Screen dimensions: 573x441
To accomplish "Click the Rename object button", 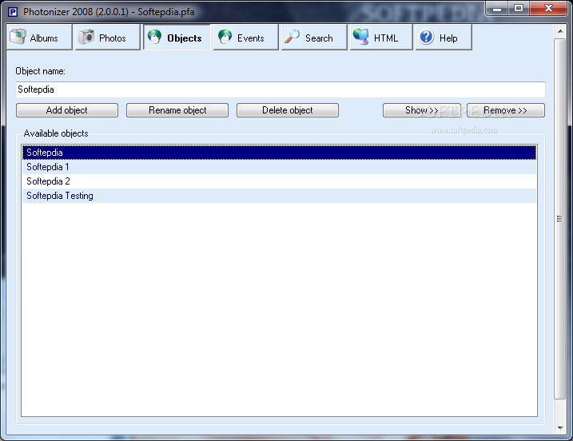I will (x=177, y=110).
